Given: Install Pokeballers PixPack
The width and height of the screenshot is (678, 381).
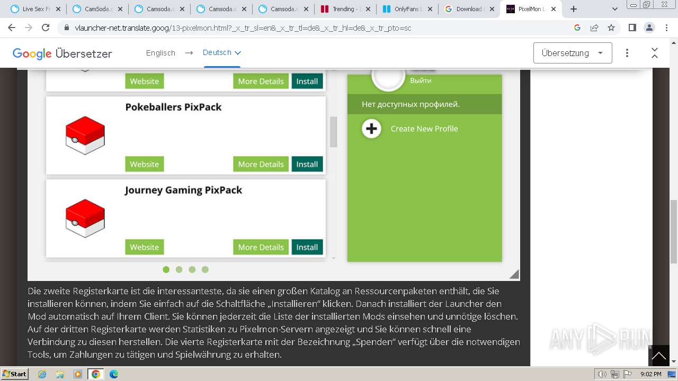Looking at the screenshot, I should click(x=307, y=164).
